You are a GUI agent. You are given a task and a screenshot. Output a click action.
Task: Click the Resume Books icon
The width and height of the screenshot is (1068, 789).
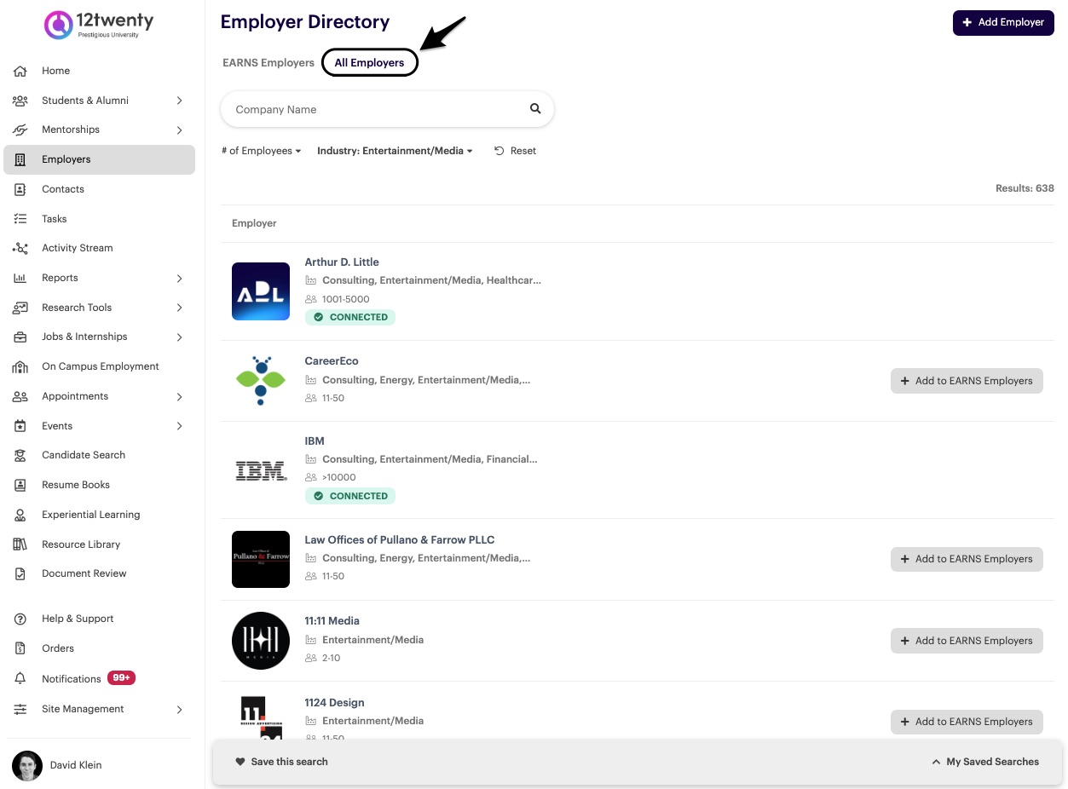(20, 485)
